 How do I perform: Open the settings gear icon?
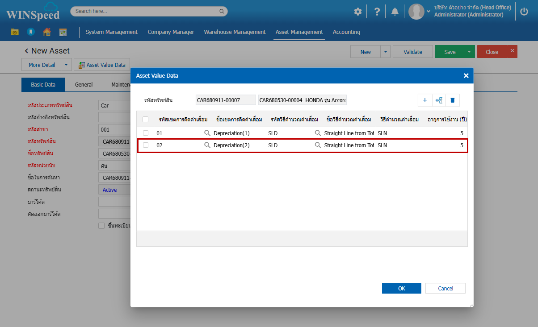[x=358, y=12]
